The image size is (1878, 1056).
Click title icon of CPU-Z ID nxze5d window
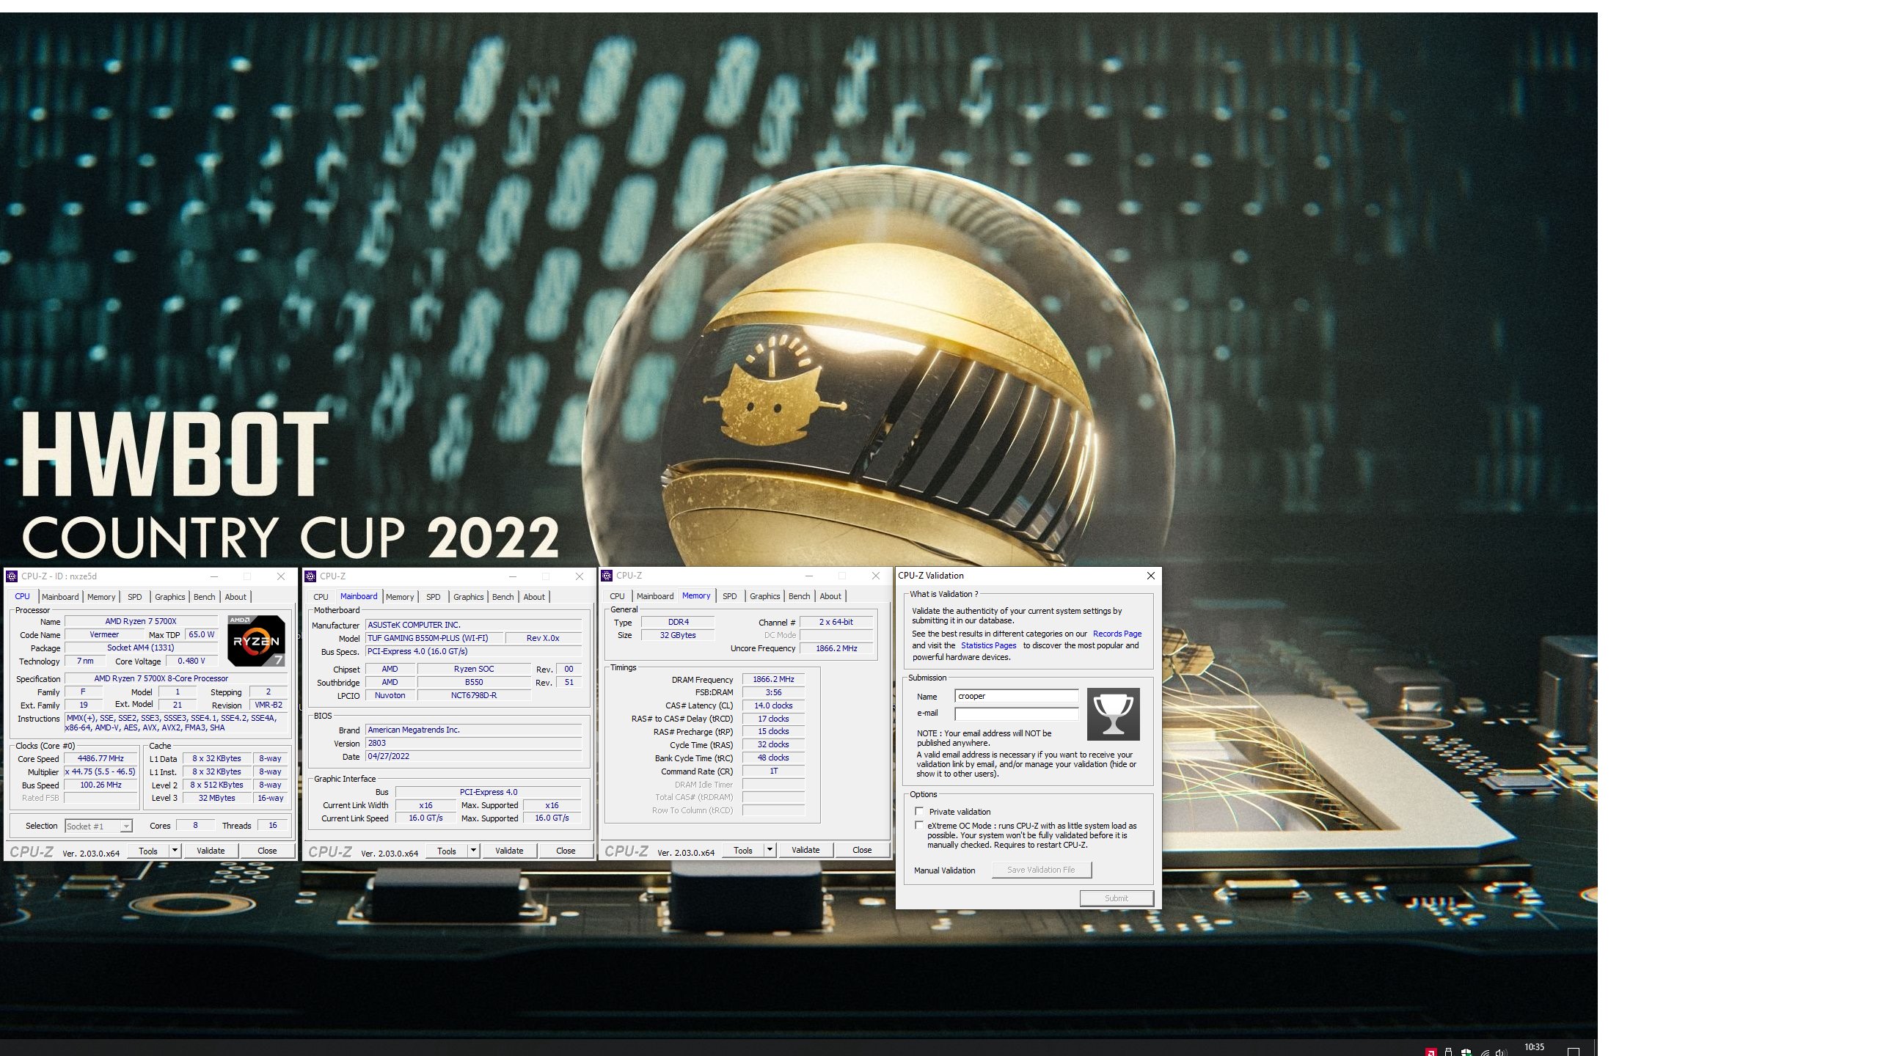click(x=12, y=576)
